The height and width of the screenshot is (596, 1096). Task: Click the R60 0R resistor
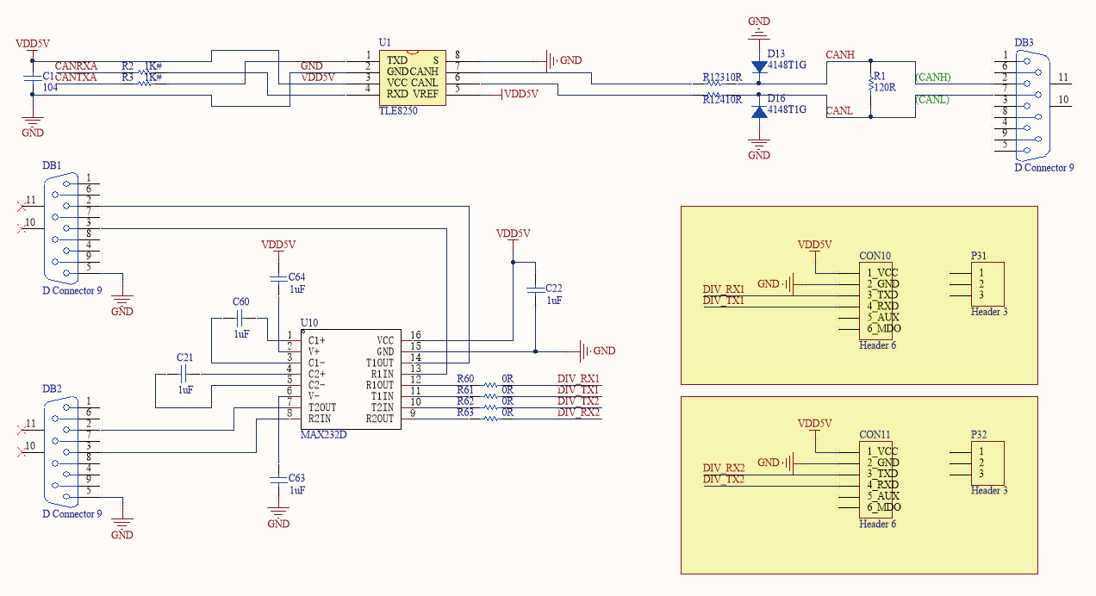tap(489, 385)
